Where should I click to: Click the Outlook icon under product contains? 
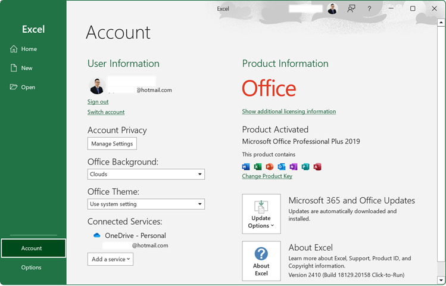(x=282, y=167)
